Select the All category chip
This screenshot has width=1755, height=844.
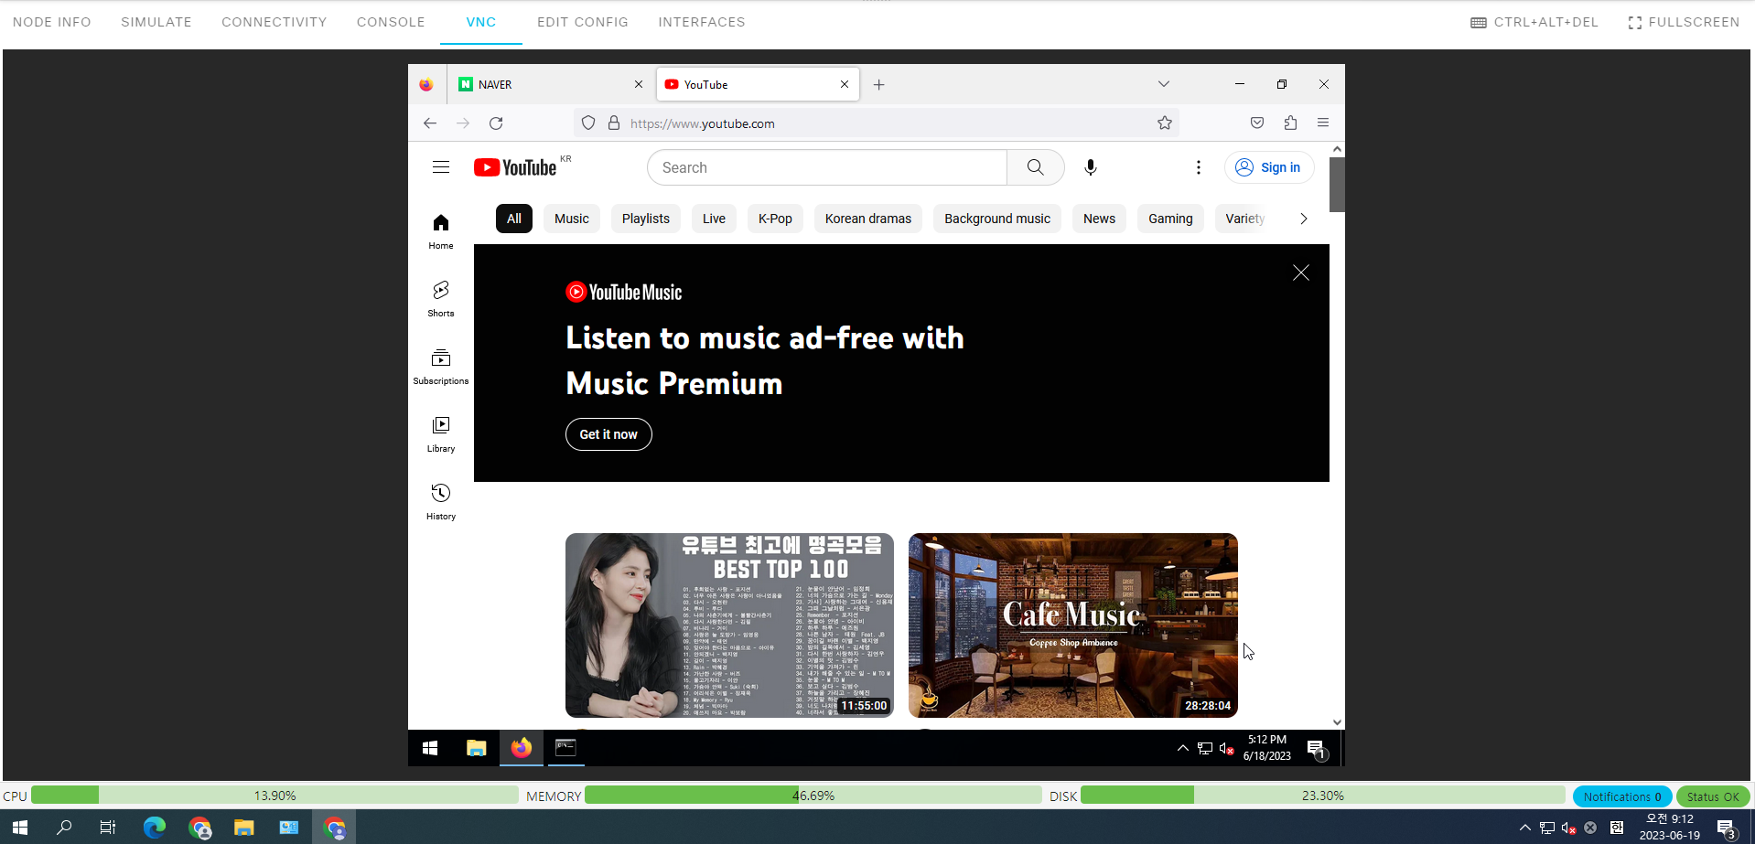pyautogui.click(x=514, y=219)
